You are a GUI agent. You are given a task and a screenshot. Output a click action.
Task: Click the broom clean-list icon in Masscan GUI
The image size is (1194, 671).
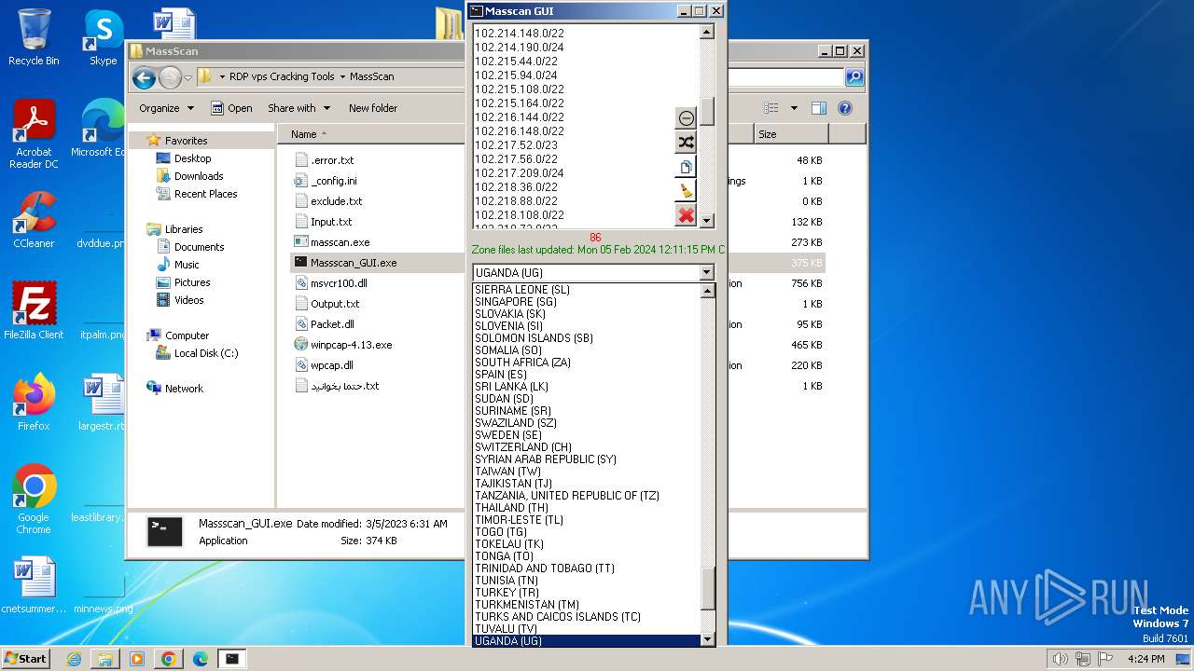pyautogui.click(x=686, y=191)
